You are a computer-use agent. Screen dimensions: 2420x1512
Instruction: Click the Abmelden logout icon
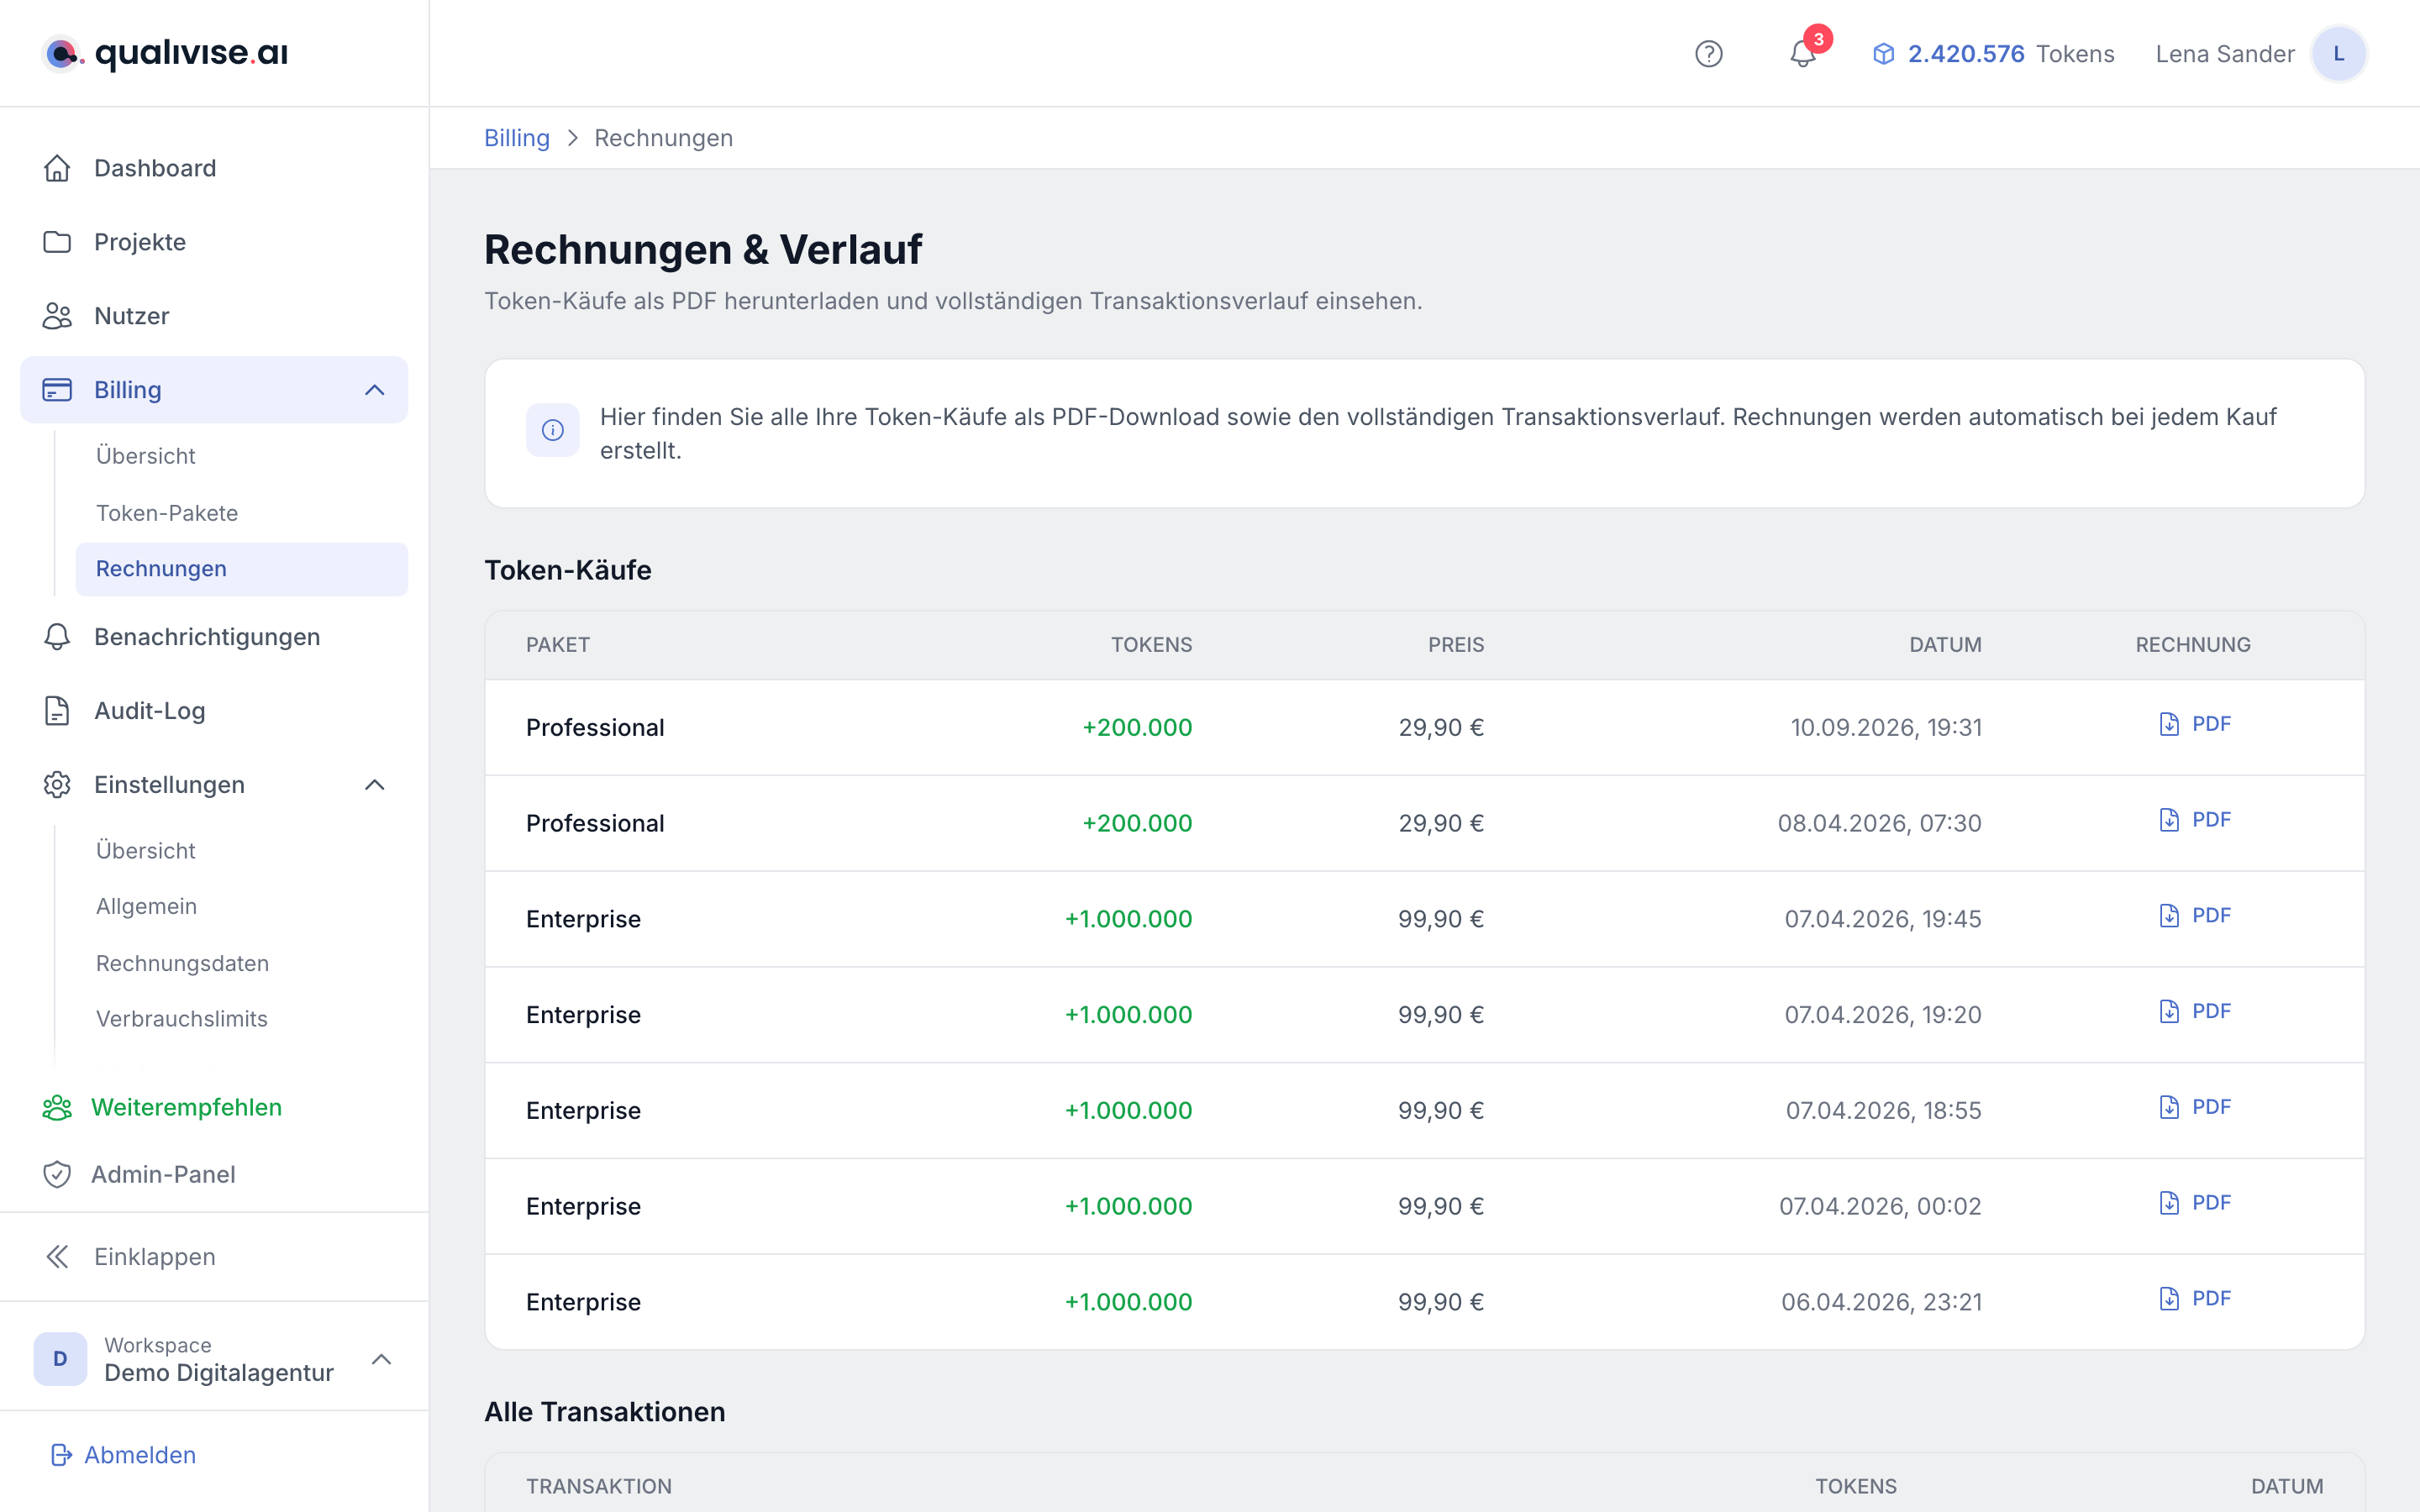tap(61, 1455)
